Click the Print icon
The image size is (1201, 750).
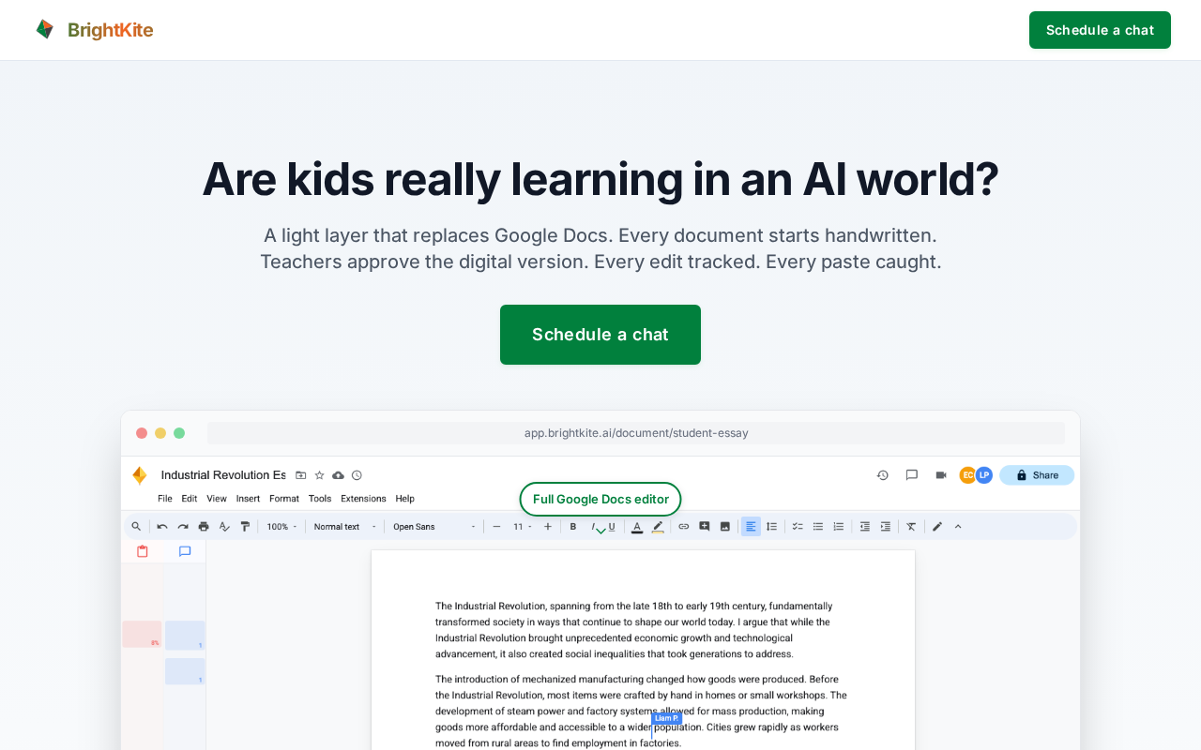pos(204,527)
